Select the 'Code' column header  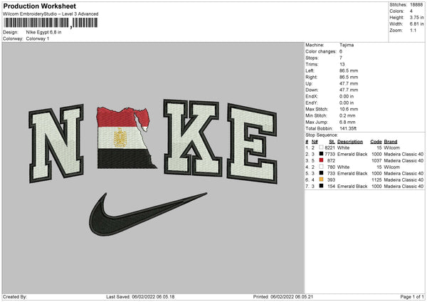376,142
